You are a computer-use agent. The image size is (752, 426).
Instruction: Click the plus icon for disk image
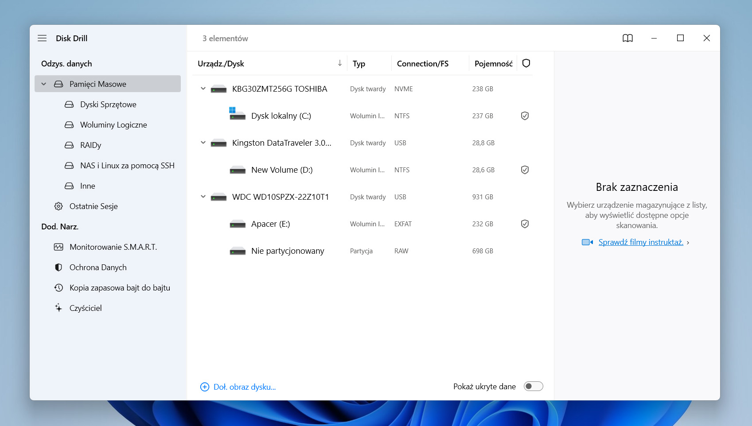pyautogui.click(x=205, y=387)
